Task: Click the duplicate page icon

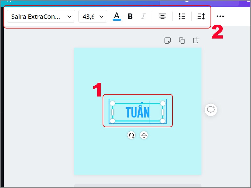Action: tap(182, 40)
